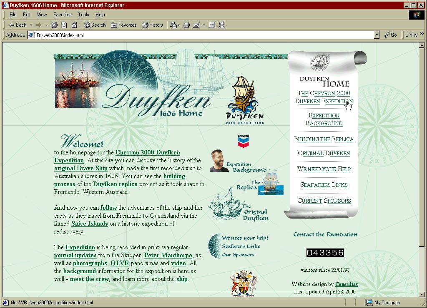Click the Consultas designer link

pos(347,284)
